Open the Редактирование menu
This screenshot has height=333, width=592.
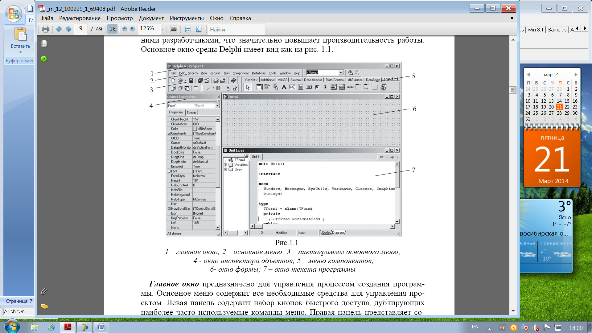(x=80, y=18)
